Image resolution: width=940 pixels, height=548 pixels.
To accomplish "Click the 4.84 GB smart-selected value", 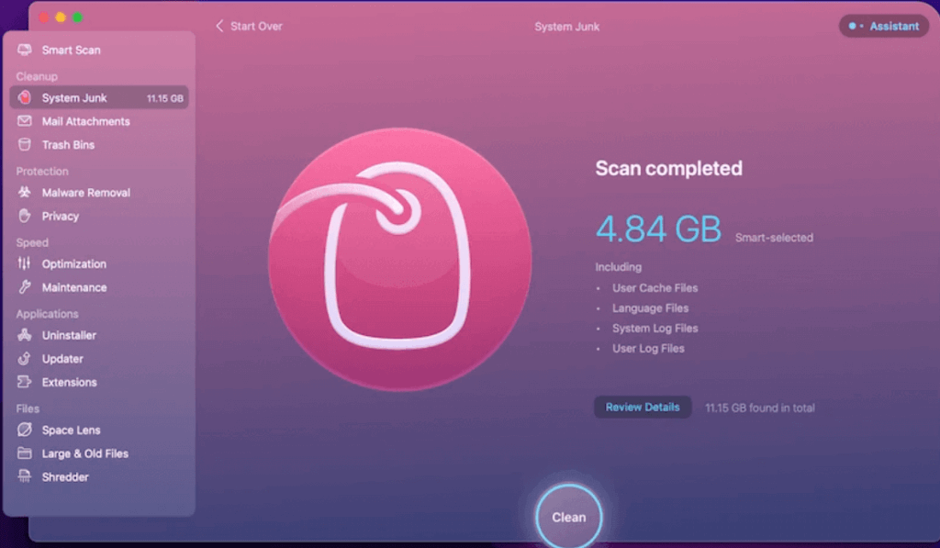I will coord(657,229).
